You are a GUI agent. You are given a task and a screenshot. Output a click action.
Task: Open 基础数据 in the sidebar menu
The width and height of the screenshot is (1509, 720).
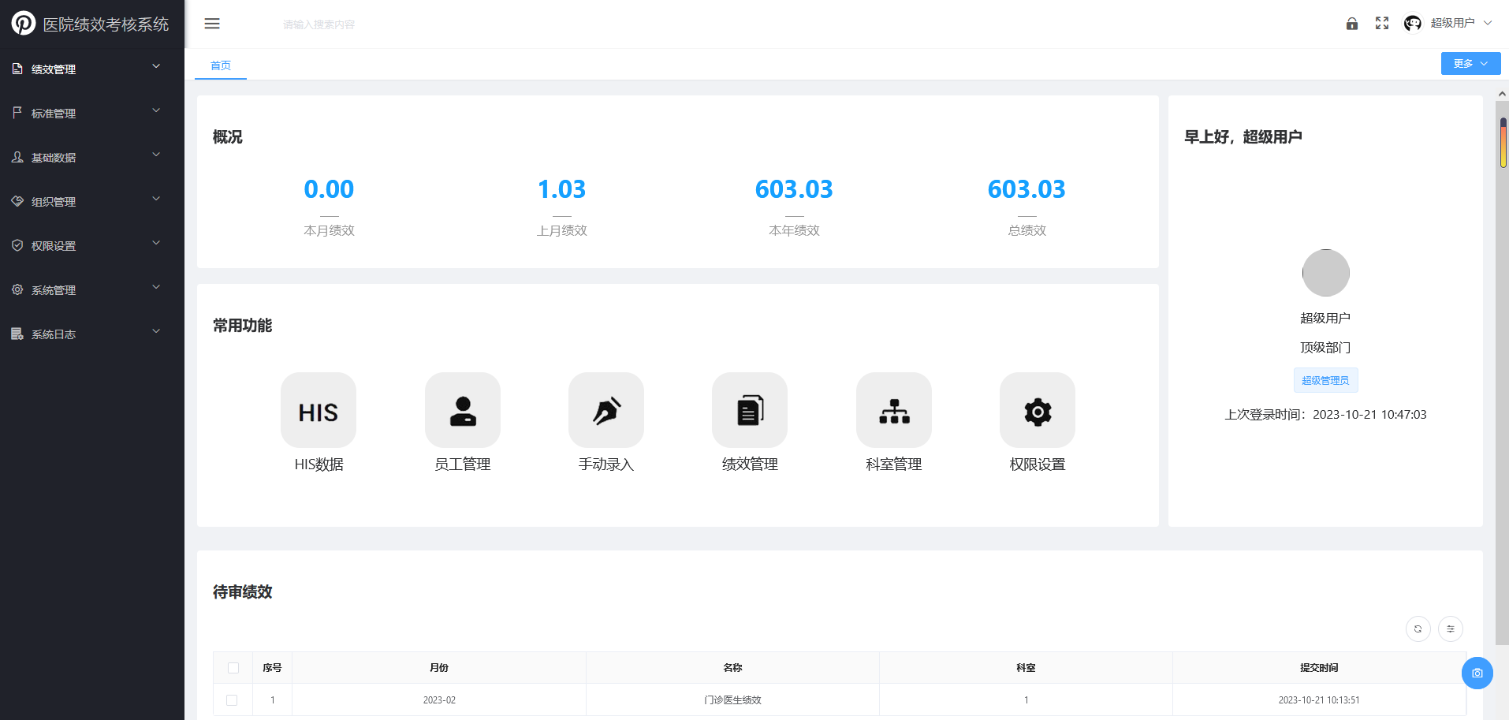92,158
